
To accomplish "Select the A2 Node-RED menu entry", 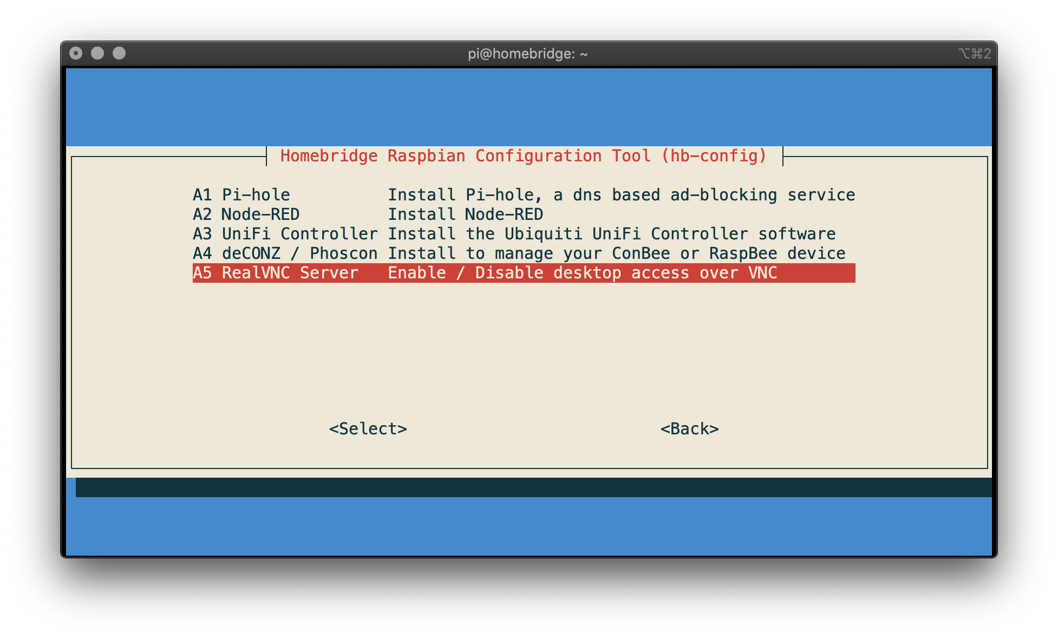I will 524,214.
